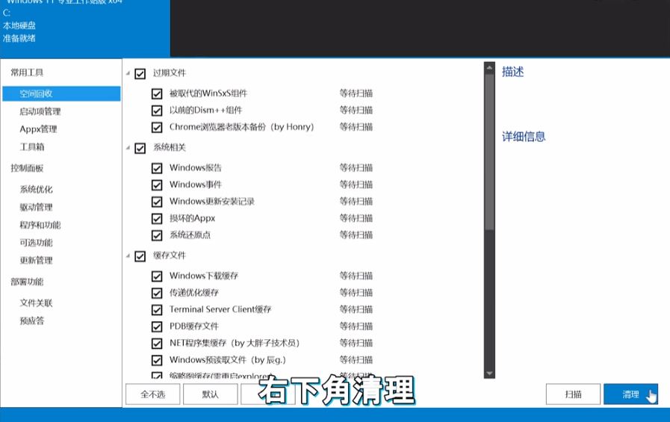Click the 默认 button
This screenshot has width=670, height=422.
click(210, 394)
